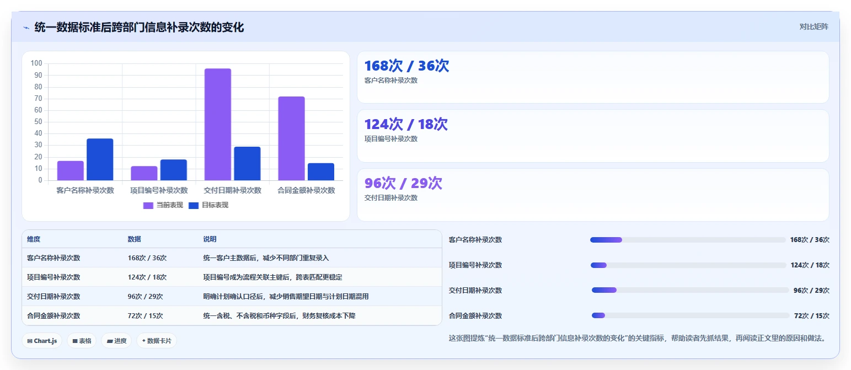This screenshot has width=851, height=370.
Task: Click the 合同金额补录次数 progress bar
Action: [x=691, y=316]
